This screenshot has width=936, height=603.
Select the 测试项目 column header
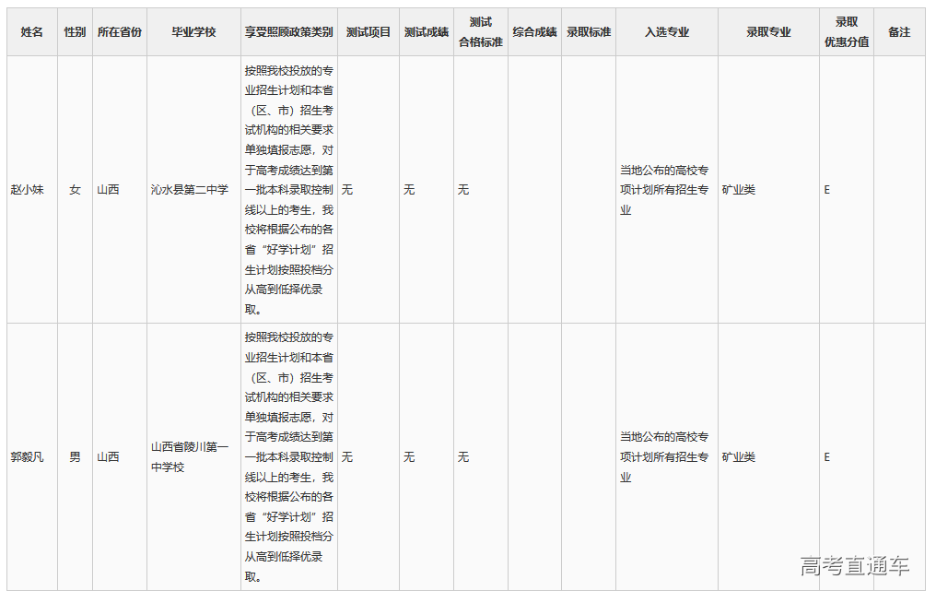[x=367, y=30]
